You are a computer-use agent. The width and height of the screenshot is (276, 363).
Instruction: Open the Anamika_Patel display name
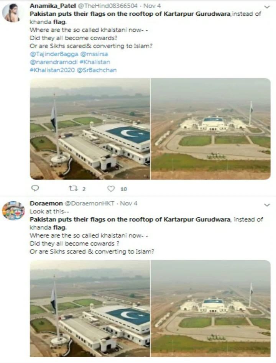click(53, 6)
